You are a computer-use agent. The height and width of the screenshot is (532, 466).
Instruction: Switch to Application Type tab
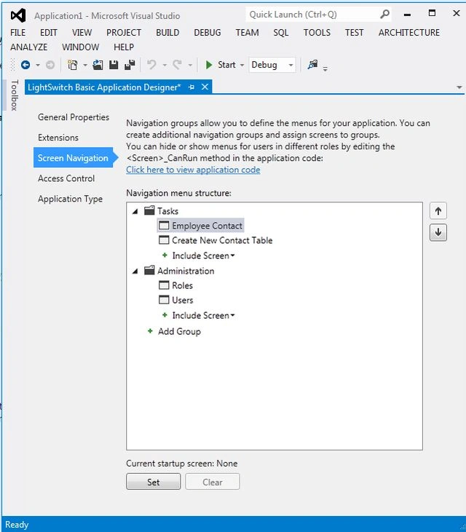(70, 199)
